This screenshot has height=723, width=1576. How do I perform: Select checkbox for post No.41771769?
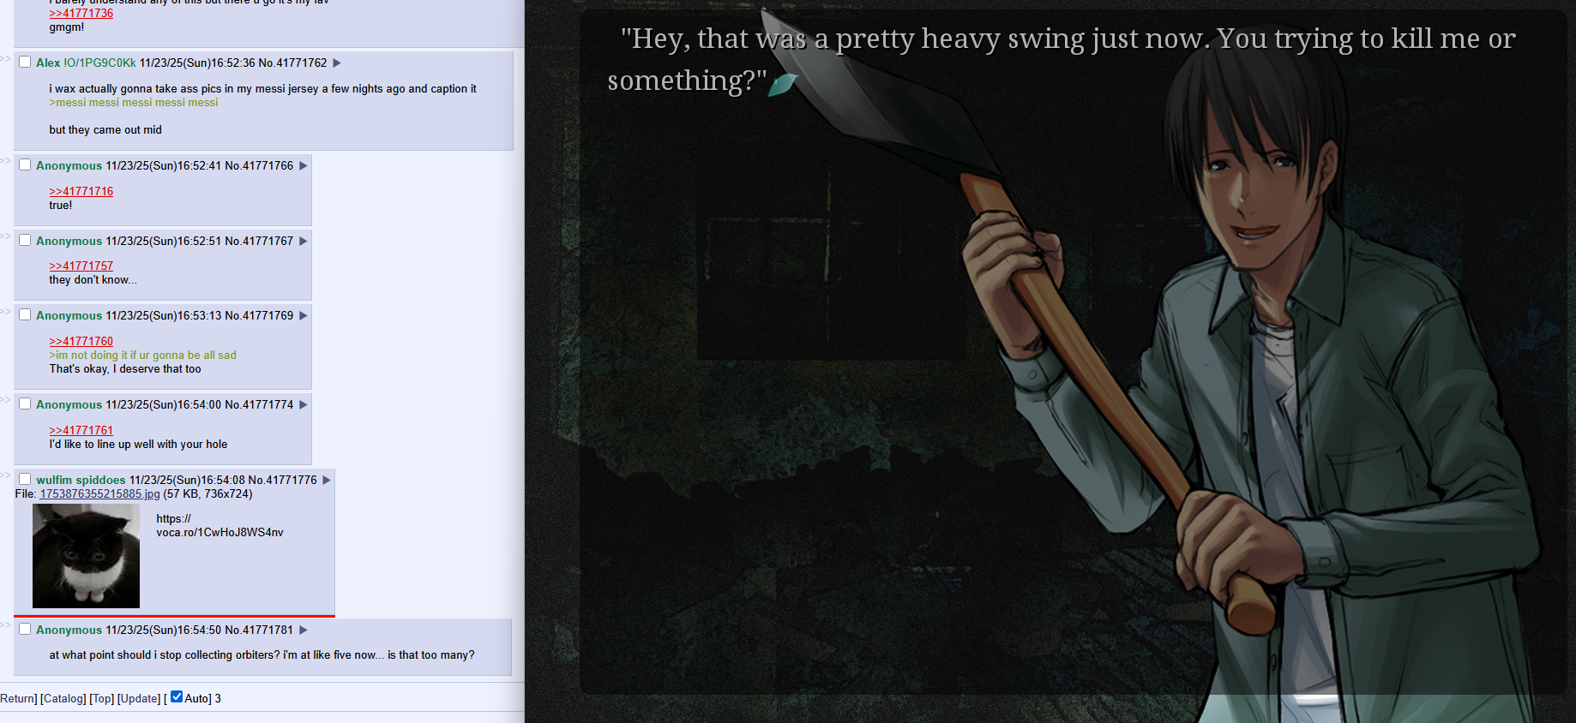[x=25, y=314]
